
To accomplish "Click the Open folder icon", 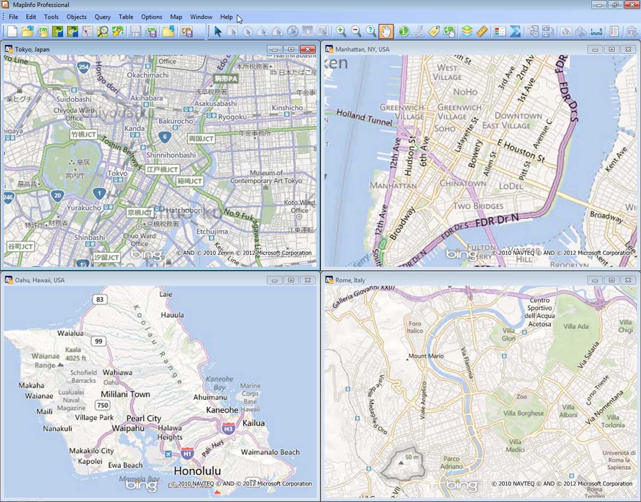I will coord(27,32).
